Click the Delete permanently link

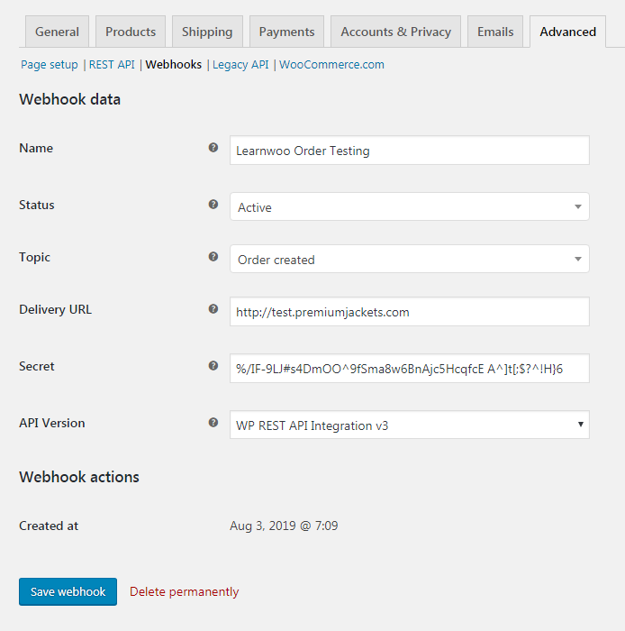click(184, 591)
